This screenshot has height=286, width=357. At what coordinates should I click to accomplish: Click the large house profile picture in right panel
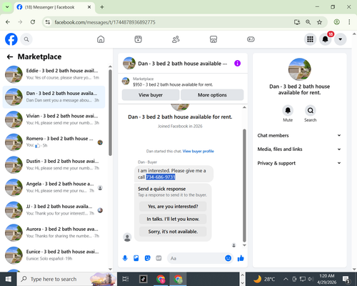click(300, 69)
